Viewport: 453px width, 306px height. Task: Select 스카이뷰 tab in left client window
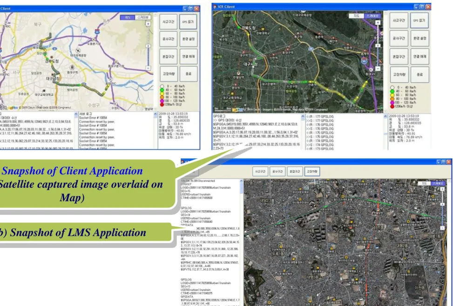tap(143, 18)
